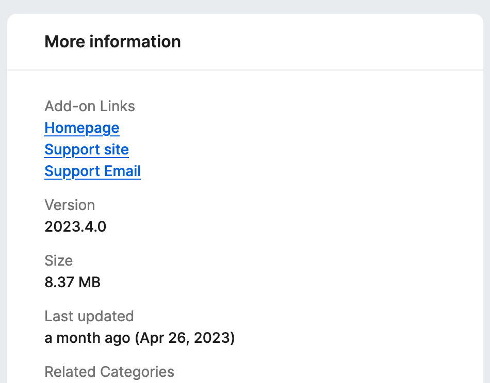Click the More information heading
The image size is (490, 383).
pyautogui.click(x=112, y=42)
